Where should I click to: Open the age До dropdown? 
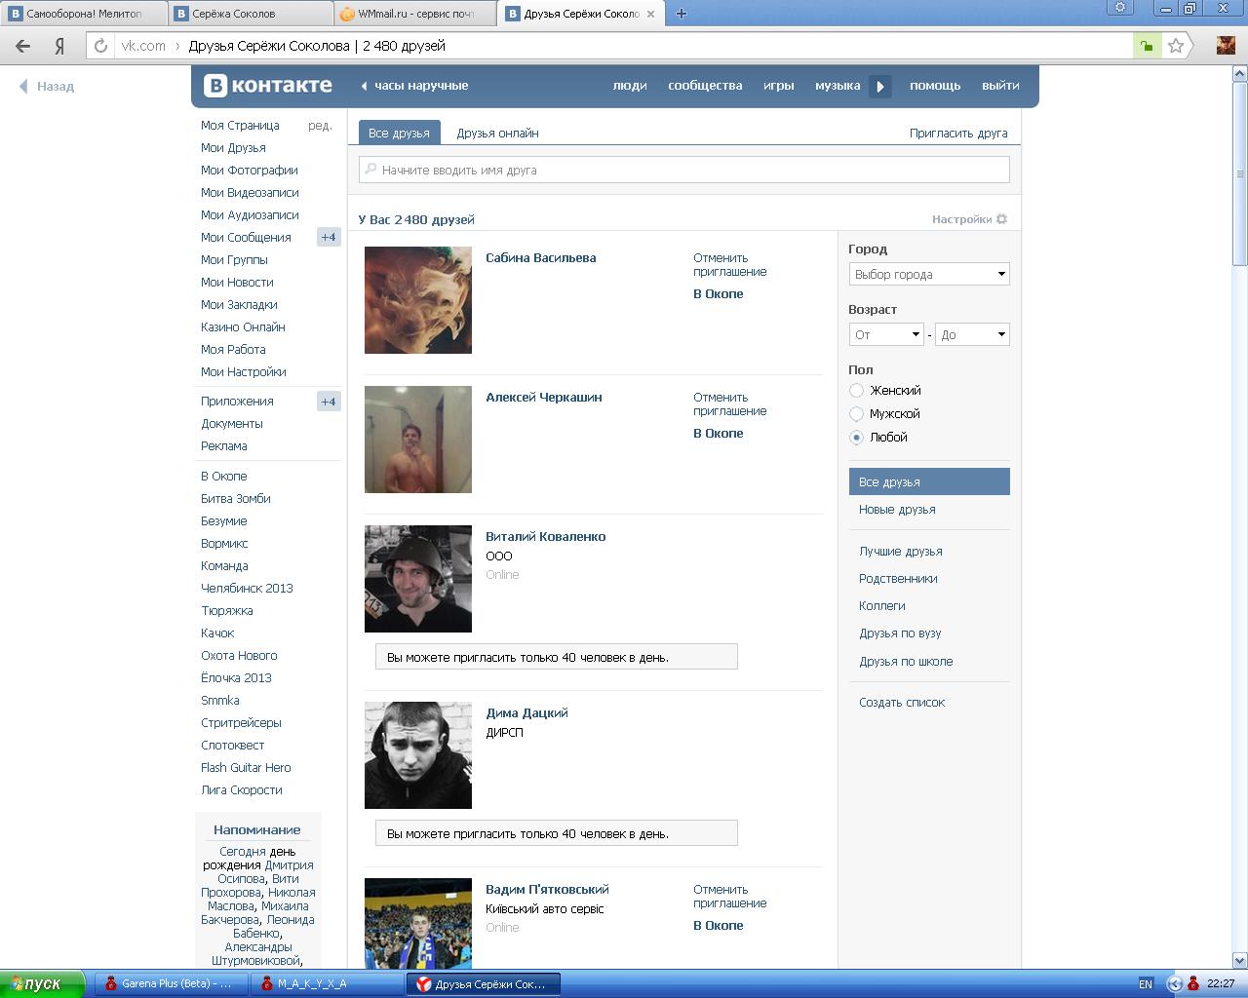pyautogui.click(x=972, y=334)
